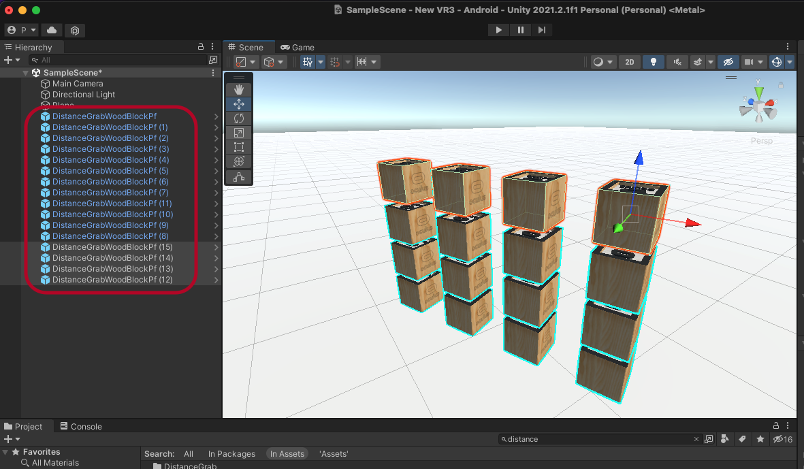
Task: Toggle hidden packages count 16
Action: tap(783, 439)
